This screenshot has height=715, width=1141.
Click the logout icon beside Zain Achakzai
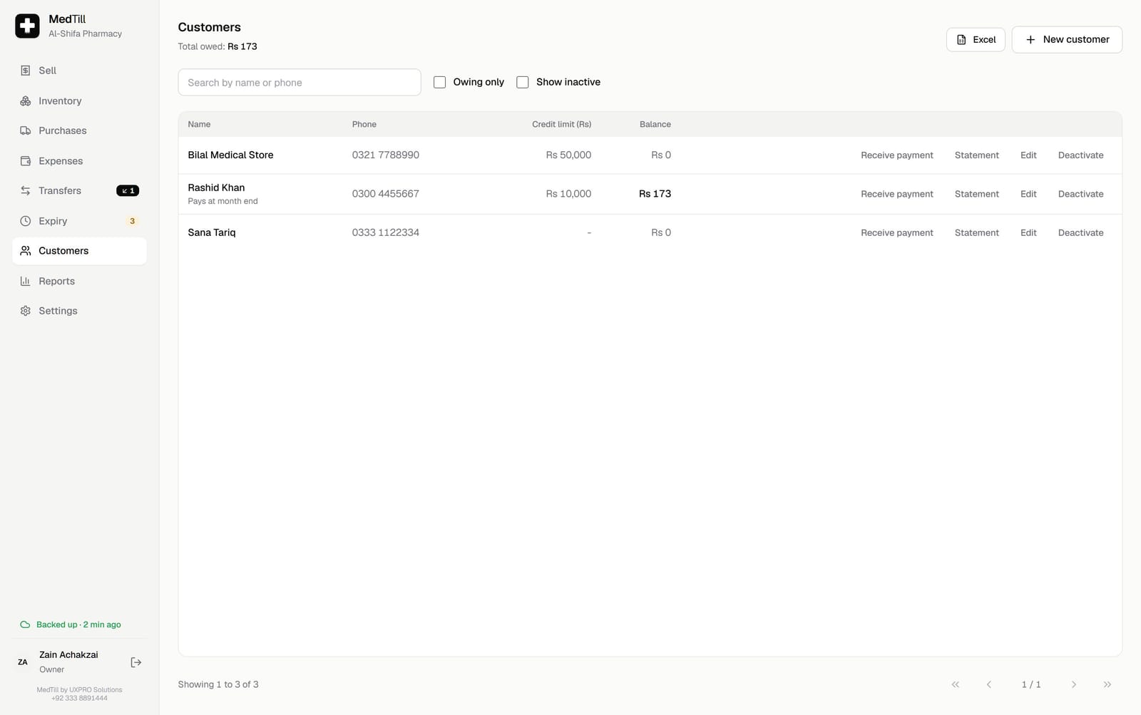(136, 662)
